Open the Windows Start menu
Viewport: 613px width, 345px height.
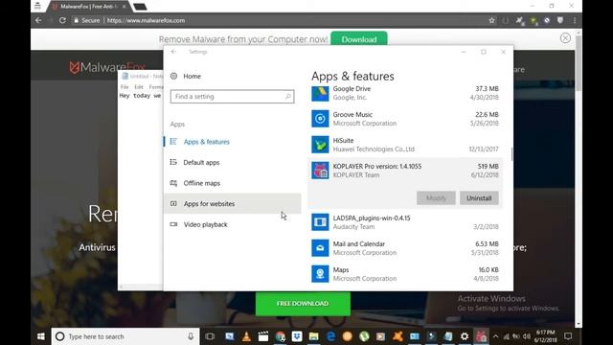[x=40, y=336]
